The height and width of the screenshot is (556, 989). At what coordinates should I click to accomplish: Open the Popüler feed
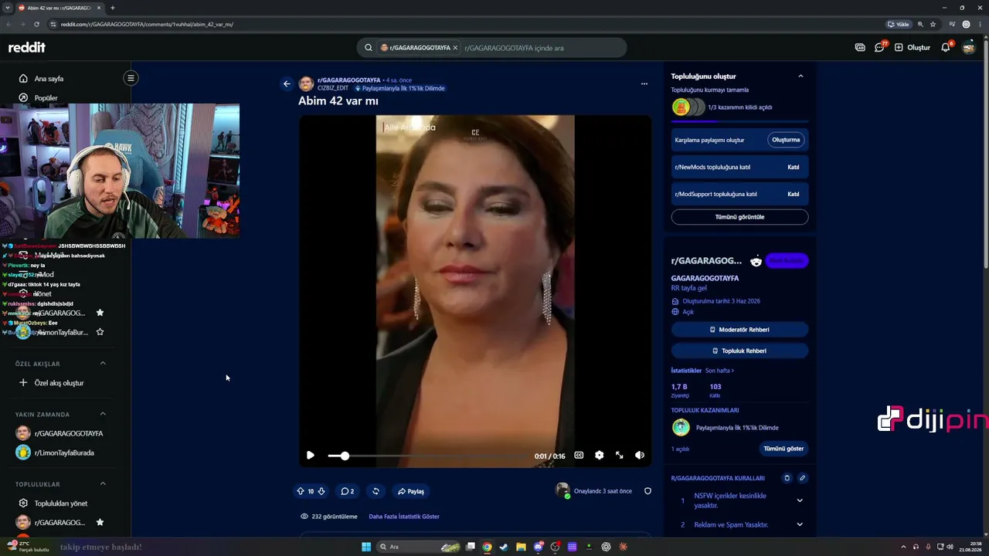tap(46, 98)
